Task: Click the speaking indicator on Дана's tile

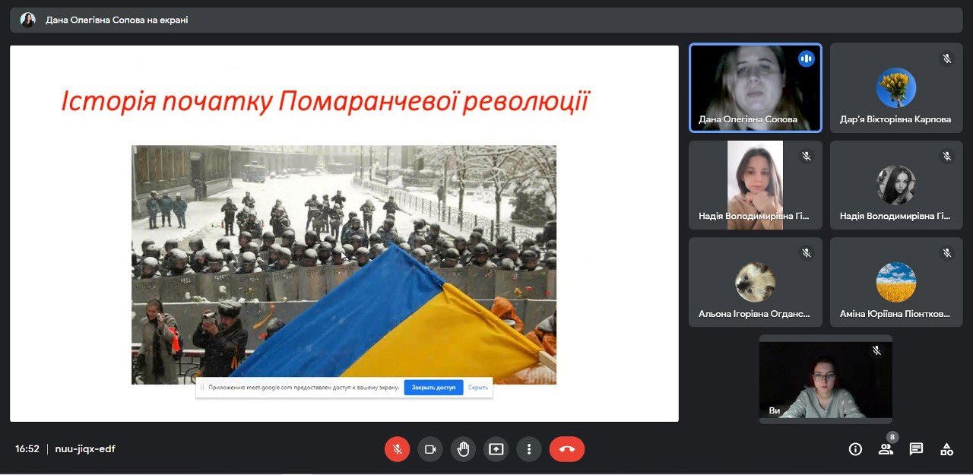Action: pyautogui.click(x=807, y=59)
